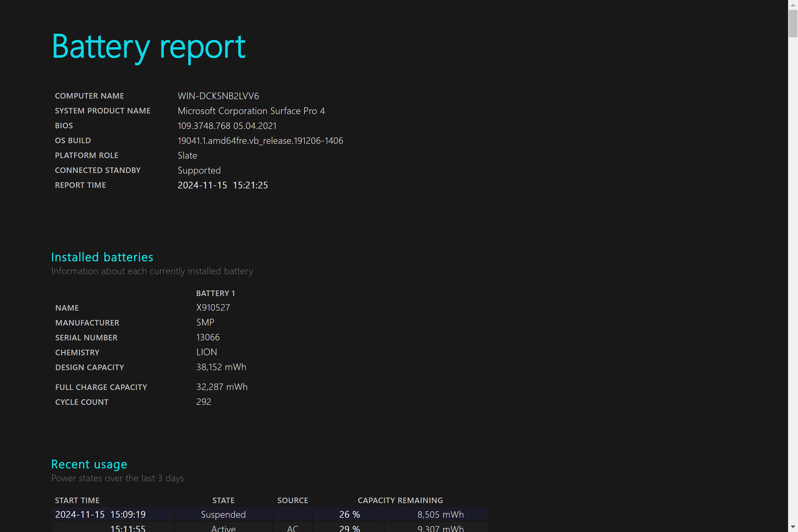This screenshot has width=798, height=532.
Task: Click the Battery report page title
Action: (x=149, y=47)
